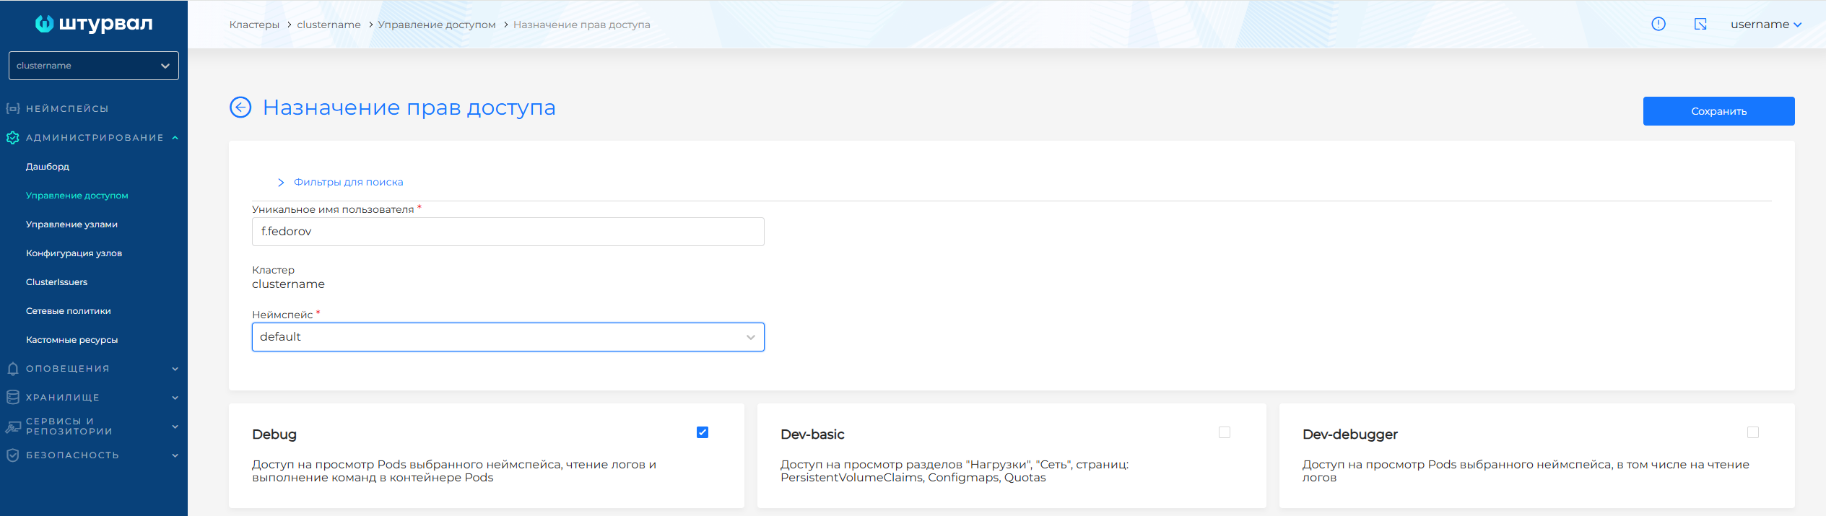Click the Назначение прав доступа breadcrumb text
Viewport: 1826px width, 516px height.
(x=582, y=25)
